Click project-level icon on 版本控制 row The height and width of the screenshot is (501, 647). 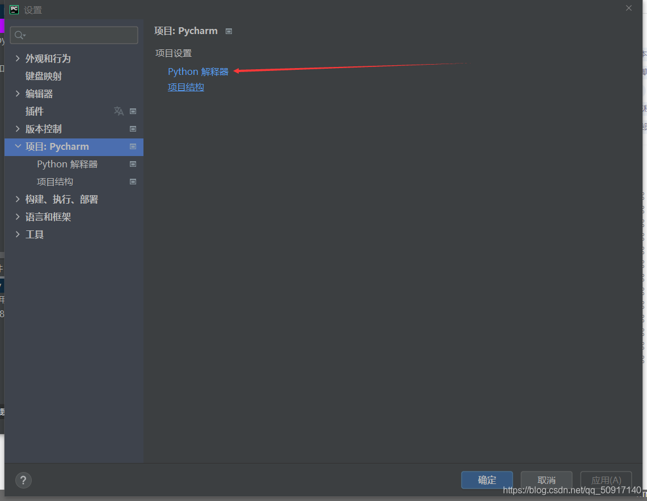tap(133, 129)
